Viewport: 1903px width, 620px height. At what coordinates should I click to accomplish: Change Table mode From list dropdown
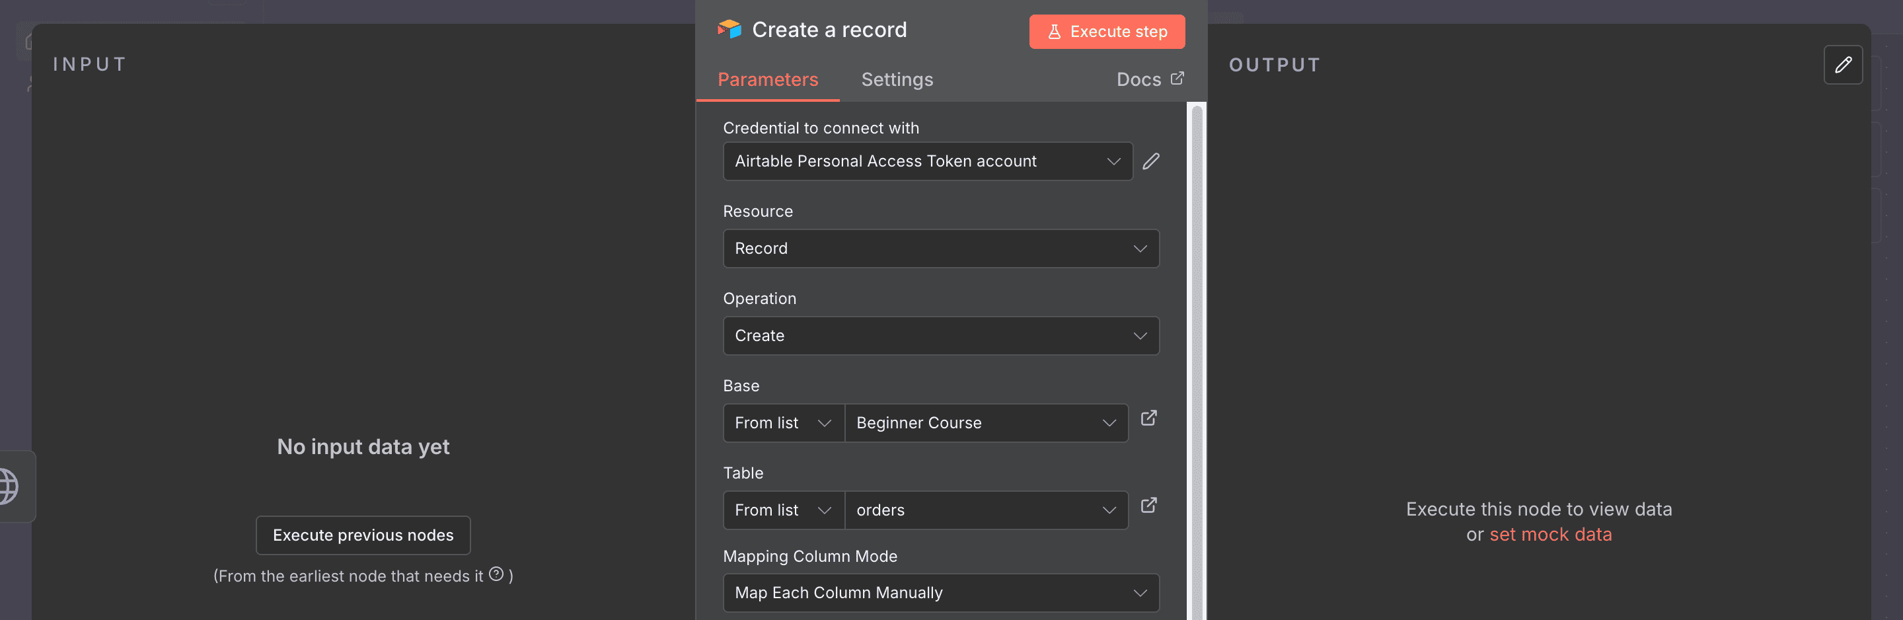(783, 510)
